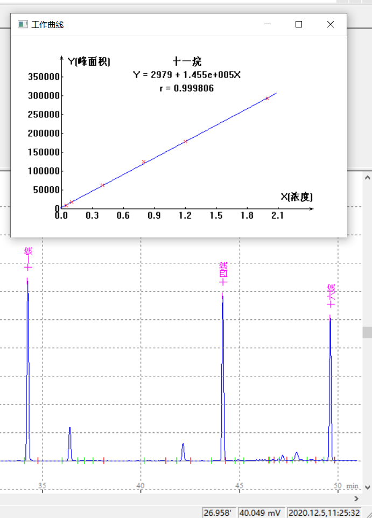This screenshot has width=372, height=518.
Task: Close the 工作曲线 calibration window
Action: click(x=330, y=25)
